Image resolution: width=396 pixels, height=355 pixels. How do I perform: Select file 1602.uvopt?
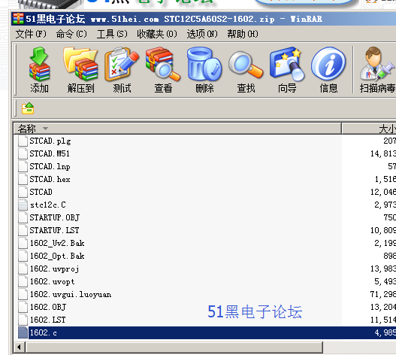tap(52, 281)
